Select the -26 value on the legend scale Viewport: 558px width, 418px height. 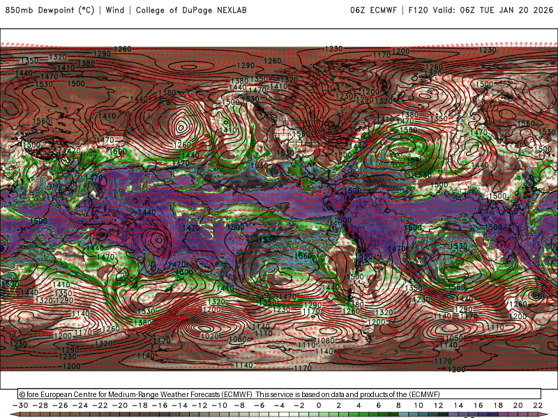click(x=61, y=405)
